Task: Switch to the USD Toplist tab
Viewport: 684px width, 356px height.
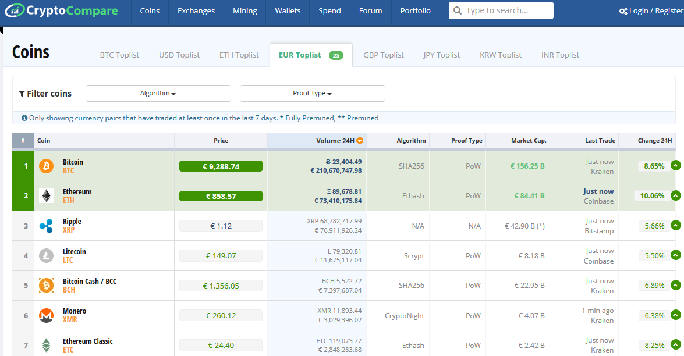Action: 179,55
